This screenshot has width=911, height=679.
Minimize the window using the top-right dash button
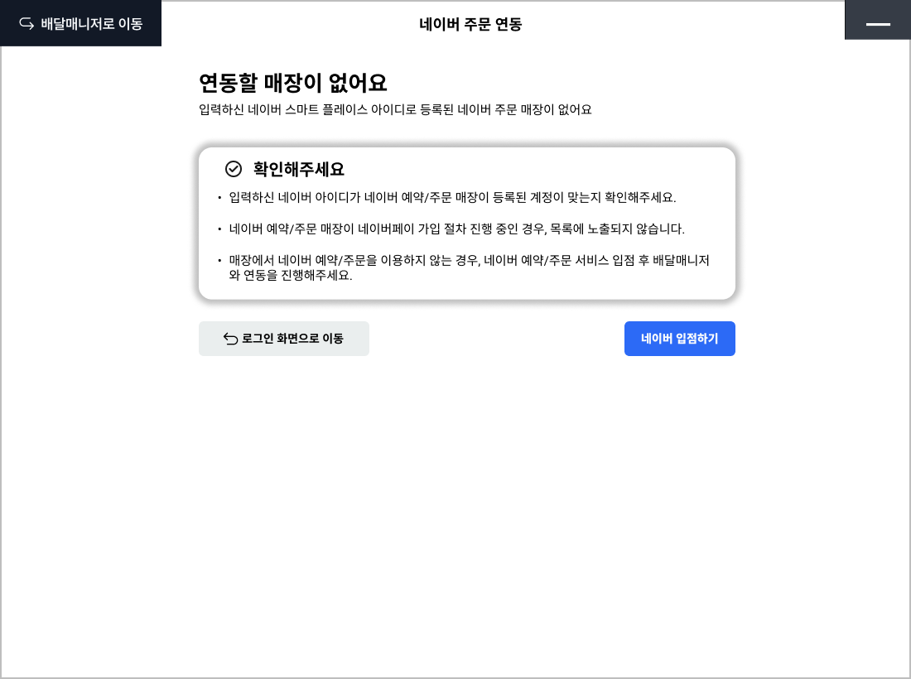click(x=877, y=23)
